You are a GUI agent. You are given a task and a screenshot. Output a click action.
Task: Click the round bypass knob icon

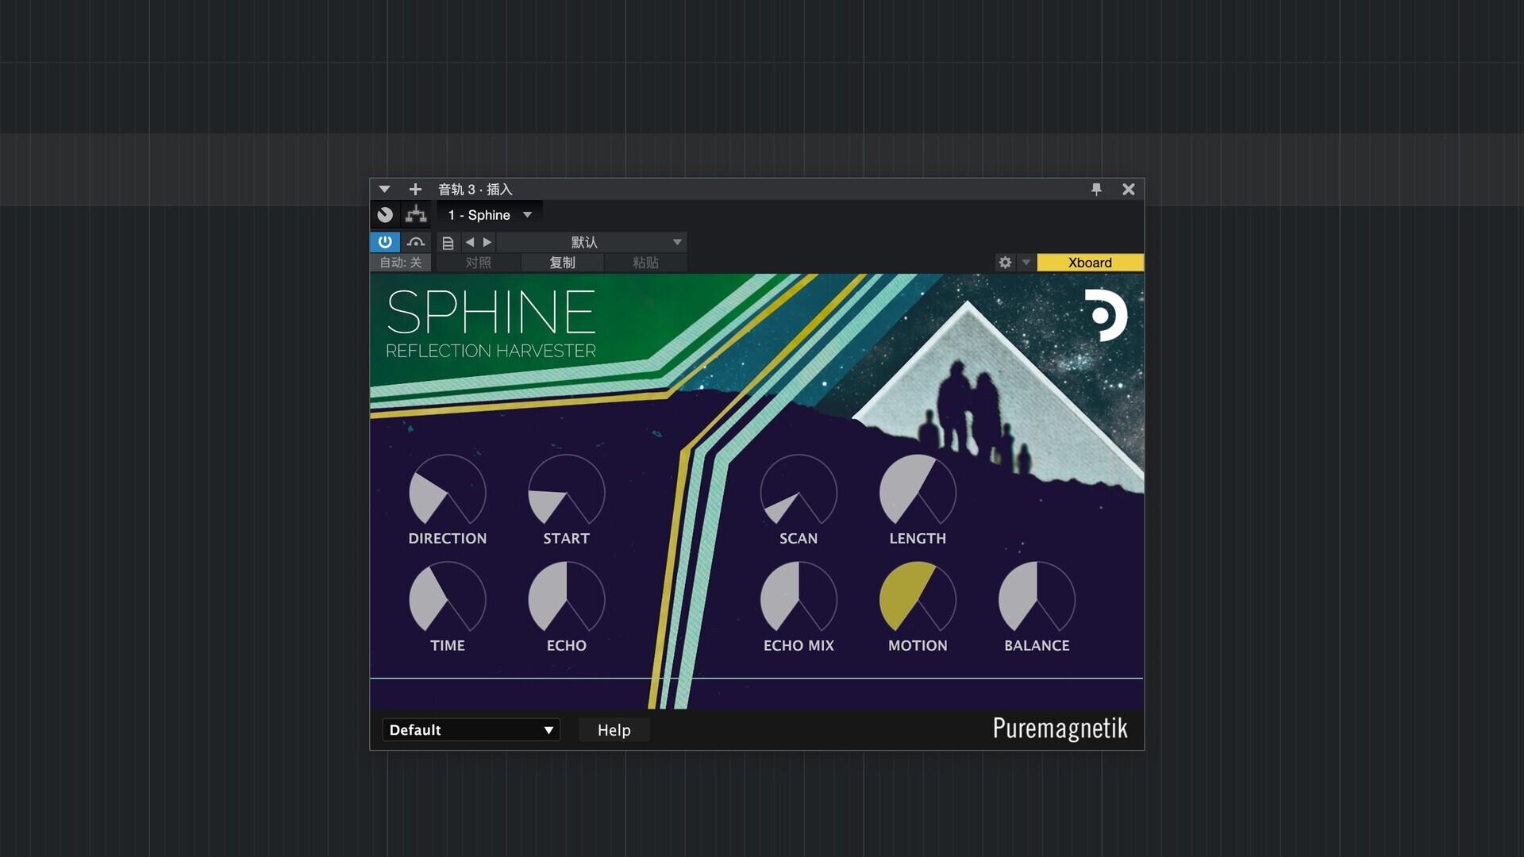pyautogui.click(x=385, y=215)
